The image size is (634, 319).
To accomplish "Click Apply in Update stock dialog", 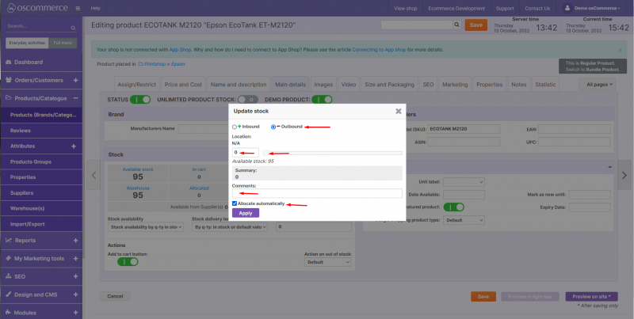I will point(245,213).
